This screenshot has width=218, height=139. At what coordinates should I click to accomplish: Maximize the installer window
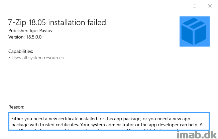(x=195, y=6)
